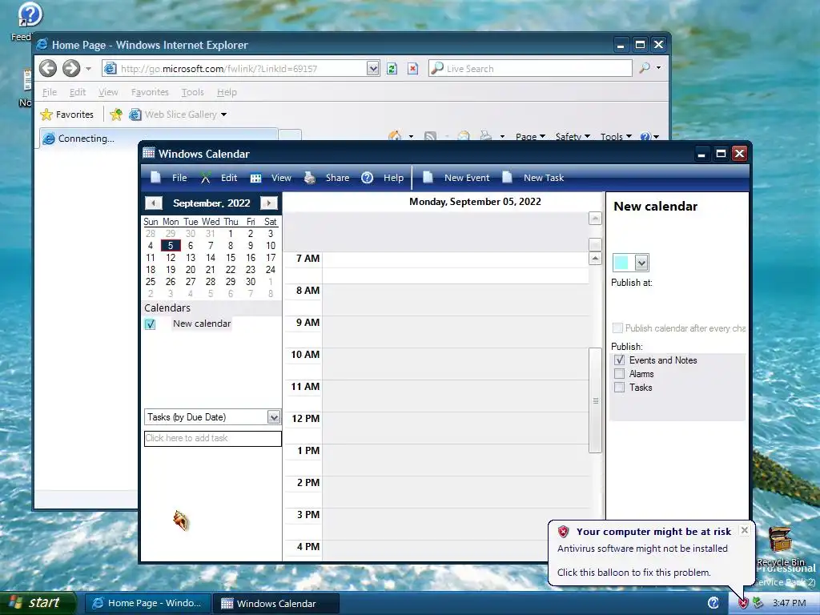Open the File menu in Internet Explorer
The height and width of the screenshot is (615, 820).
49,92
